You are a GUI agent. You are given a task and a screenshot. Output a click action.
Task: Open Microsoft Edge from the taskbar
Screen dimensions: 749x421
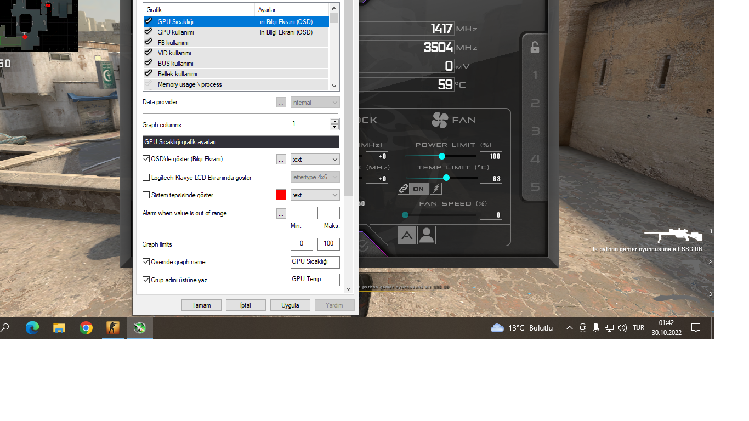(32, 328)
